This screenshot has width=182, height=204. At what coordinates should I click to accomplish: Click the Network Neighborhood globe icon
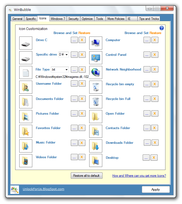coord(95,72)
